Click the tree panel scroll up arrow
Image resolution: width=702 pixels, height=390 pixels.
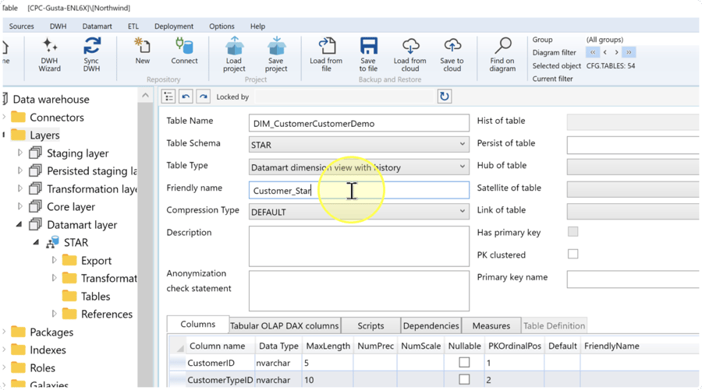coord(146,95)
